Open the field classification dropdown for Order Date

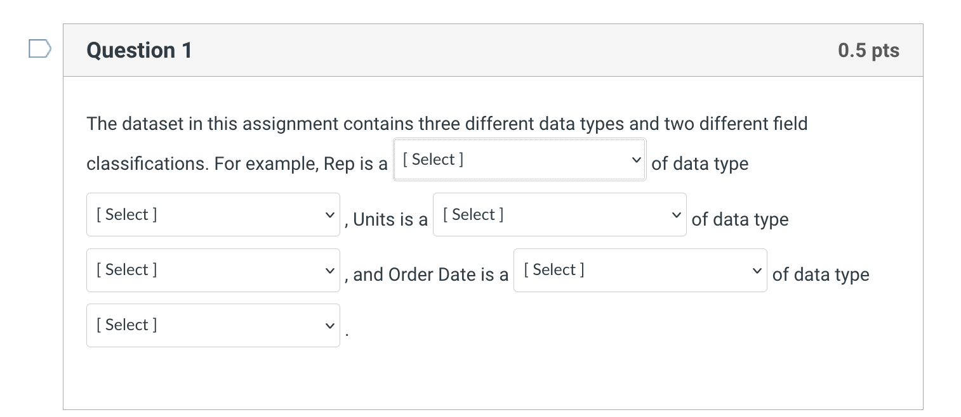[x=640, y=270]
